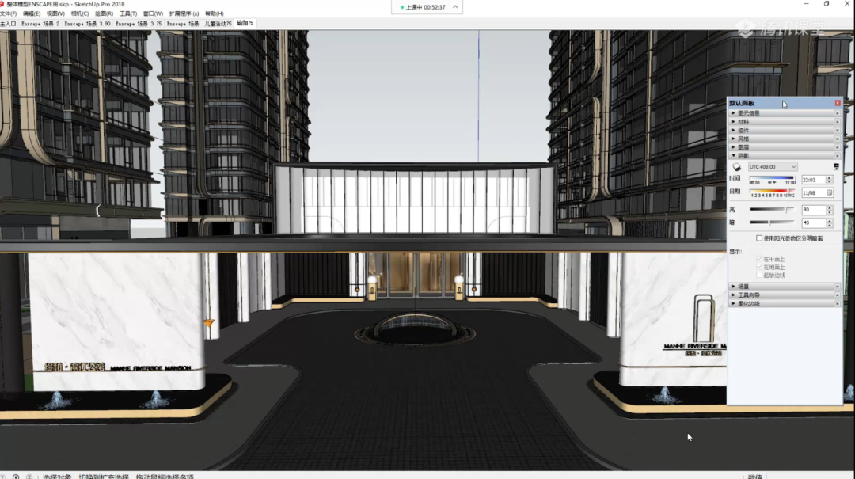Switch to Enscape 场景 3.90 scene tab
The image size is (855, 479).
click(x=87, y=24)
